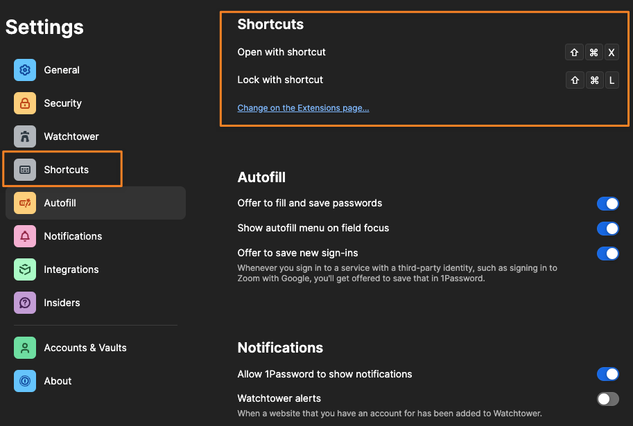The image size is (633, 426).
Task: Click the Autofill icon in sidebar
Action: tap(25, 203)
